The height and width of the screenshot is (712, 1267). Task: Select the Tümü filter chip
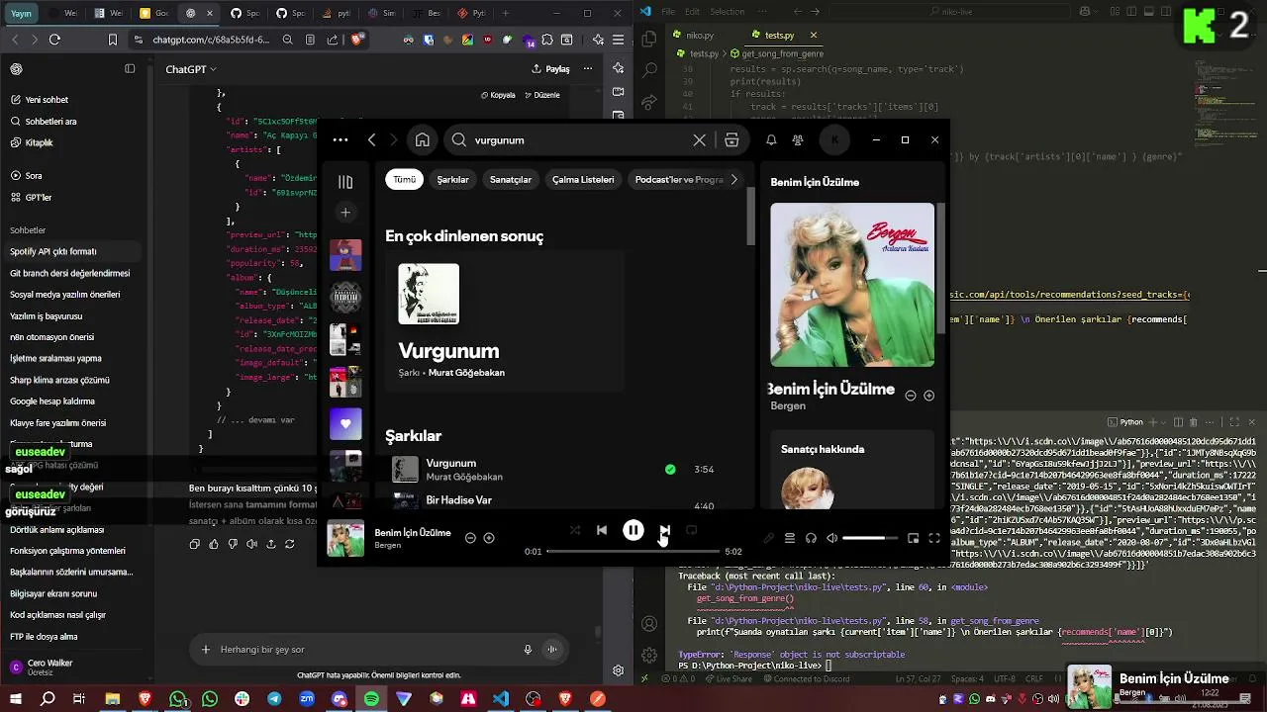coord(405,179)
